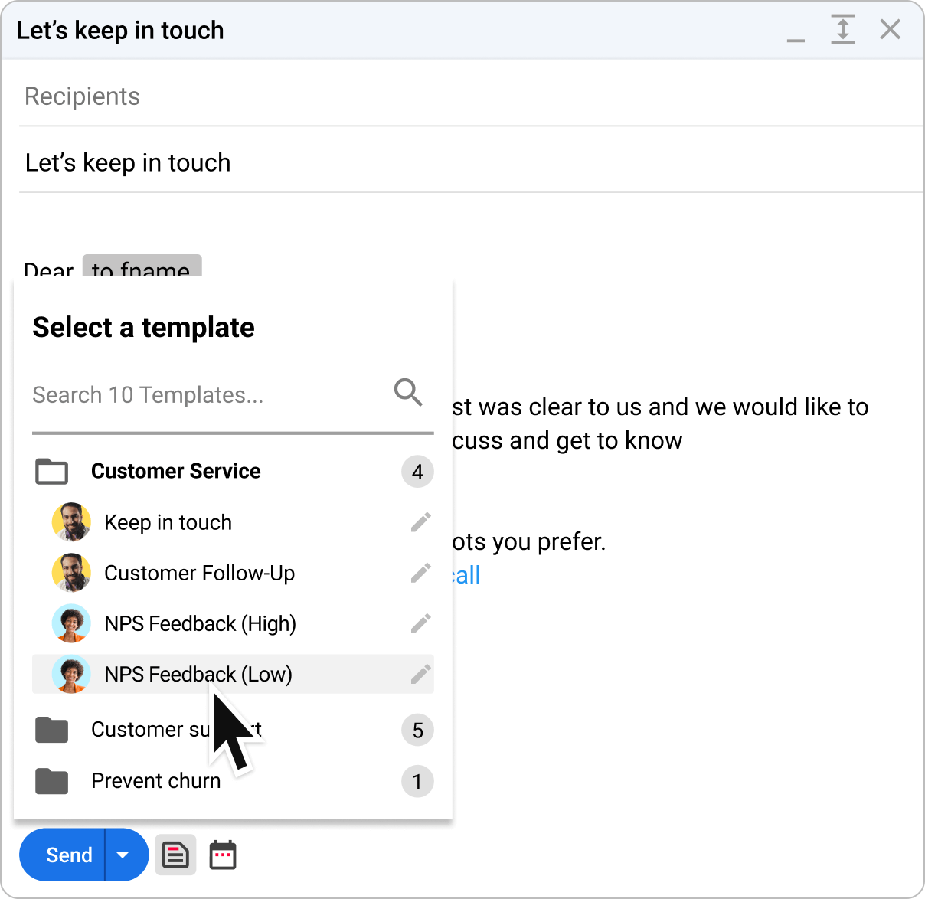Click the Keep in touch avatar thumbnail
925x899 pixels.
pos(70,521)
